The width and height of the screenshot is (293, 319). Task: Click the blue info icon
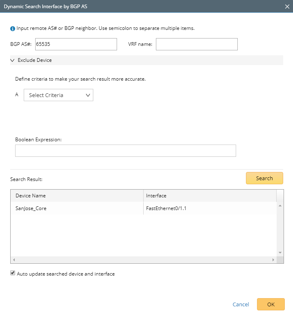pos(13,29)
